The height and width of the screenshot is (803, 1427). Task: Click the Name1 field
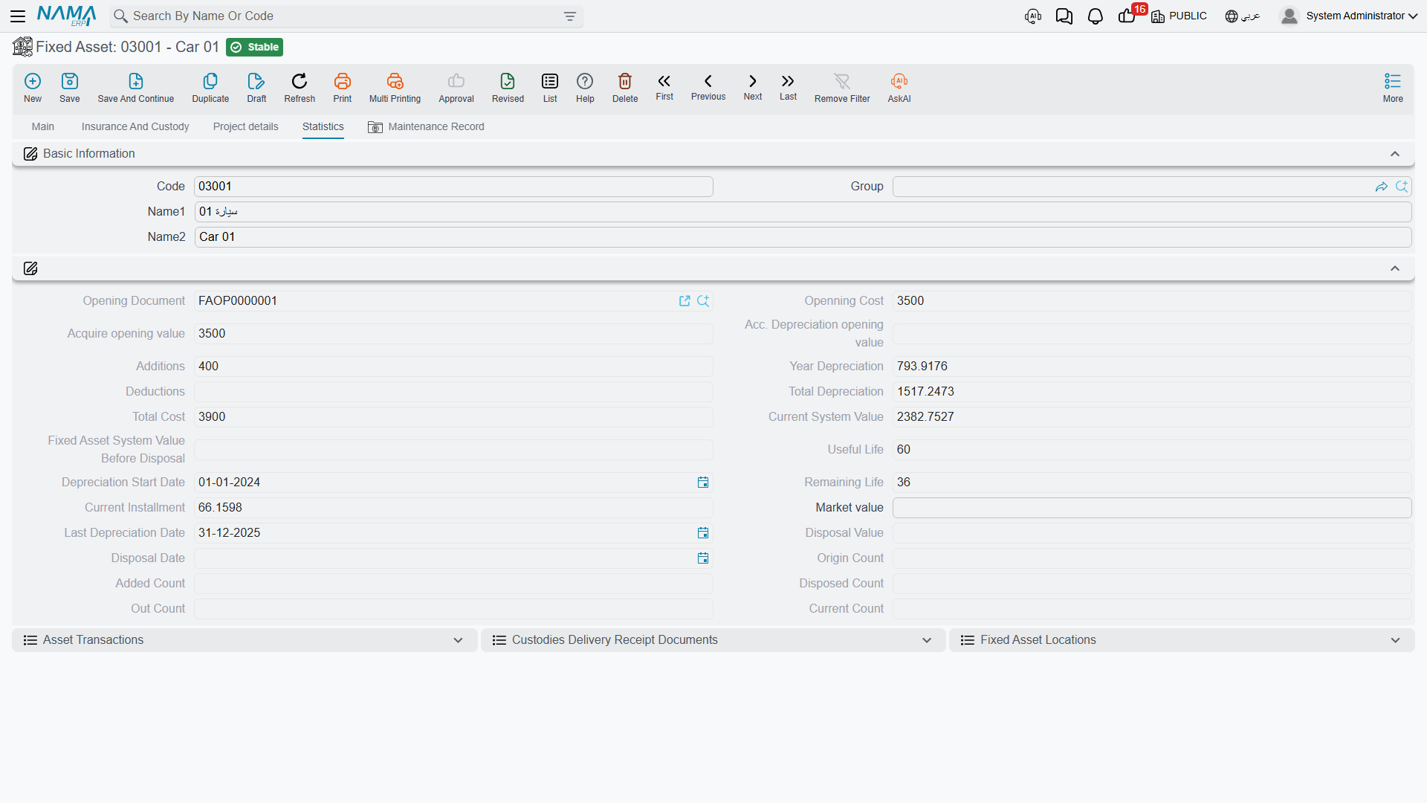tap(803, 212)
